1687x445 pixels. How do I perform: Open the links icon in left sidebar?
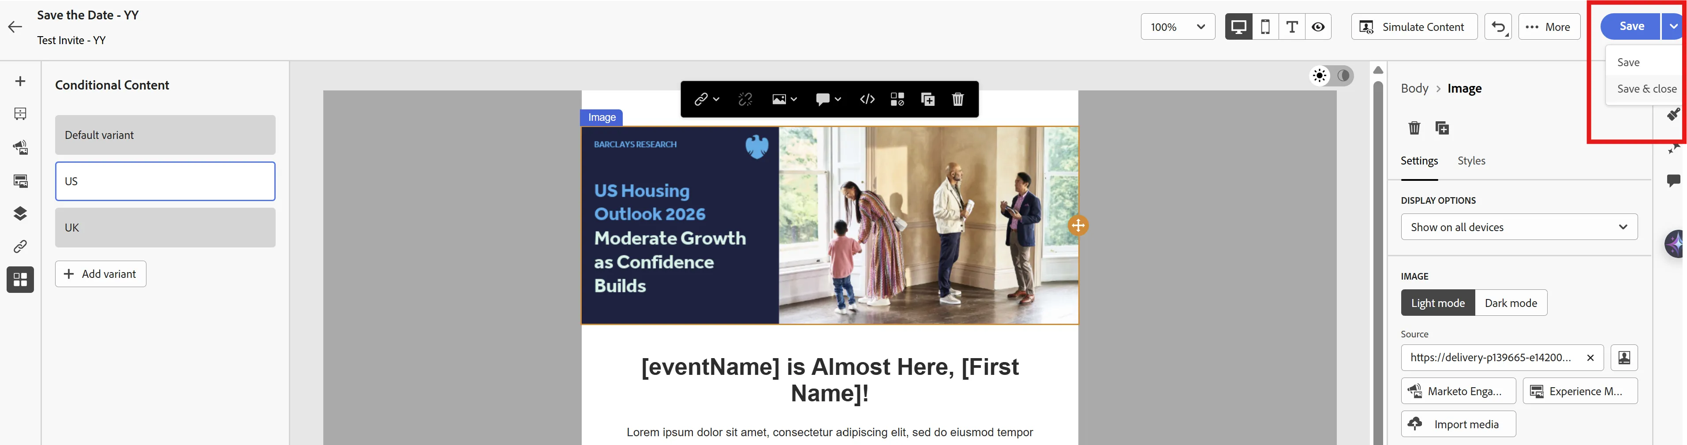point(20,247)
